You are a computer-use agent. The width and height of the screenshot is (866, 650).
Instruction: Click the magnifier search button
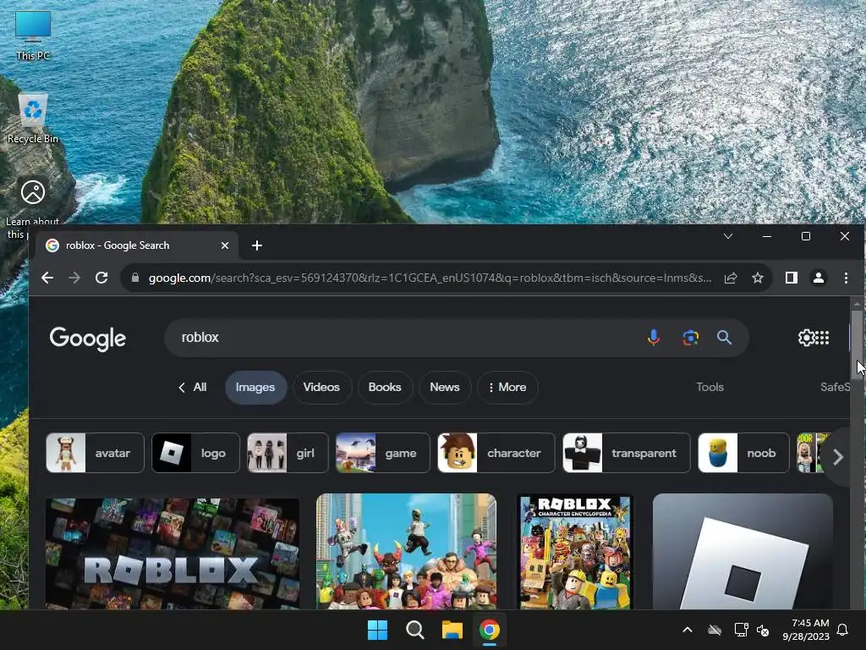724,337
